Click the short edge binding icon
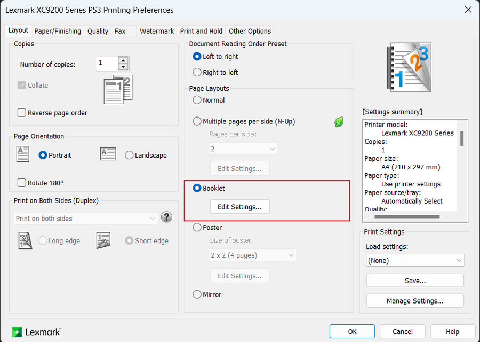This screenshot has width=480, height=342. coord(103,240)
